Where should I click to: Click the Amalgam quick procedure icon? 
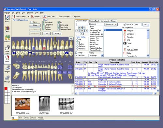pyautogui.click(x=125, y=31)
